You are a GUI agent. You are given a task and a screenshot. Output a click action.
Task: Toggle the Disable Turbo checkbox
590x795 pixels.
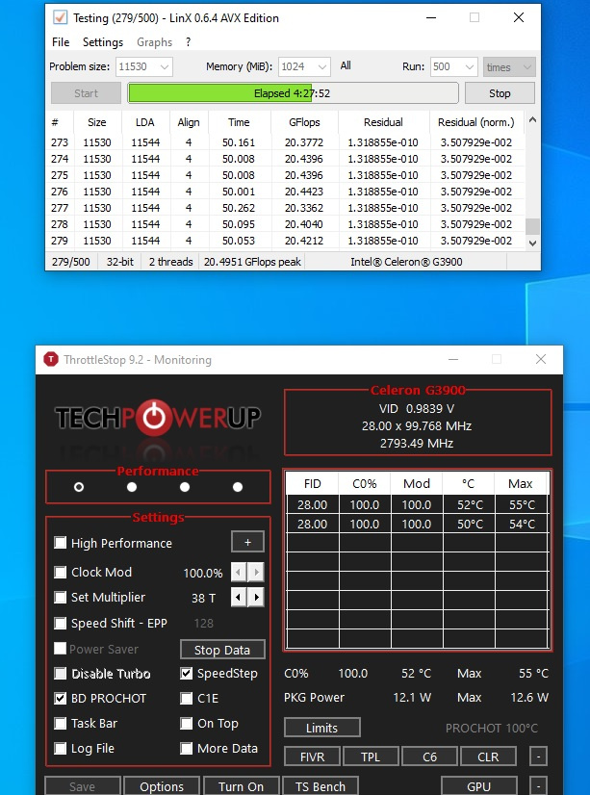click(61, 674)
